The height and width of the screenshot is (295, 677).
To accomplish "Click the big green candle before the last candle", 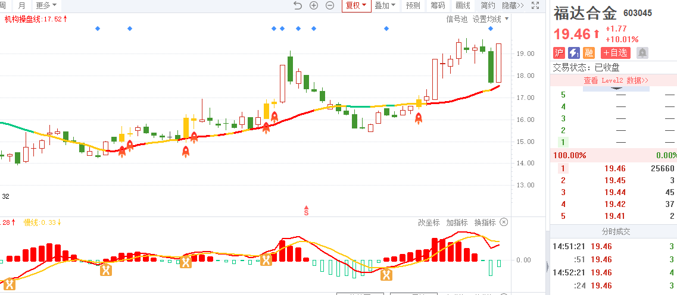I will (491, 67).
